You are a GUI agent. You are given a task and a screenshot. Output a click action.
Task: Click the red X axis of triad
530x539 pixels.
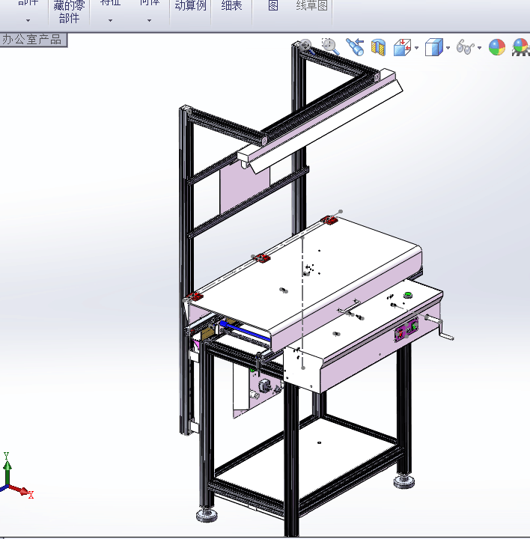pyautogui.click(x=21, y=491)
